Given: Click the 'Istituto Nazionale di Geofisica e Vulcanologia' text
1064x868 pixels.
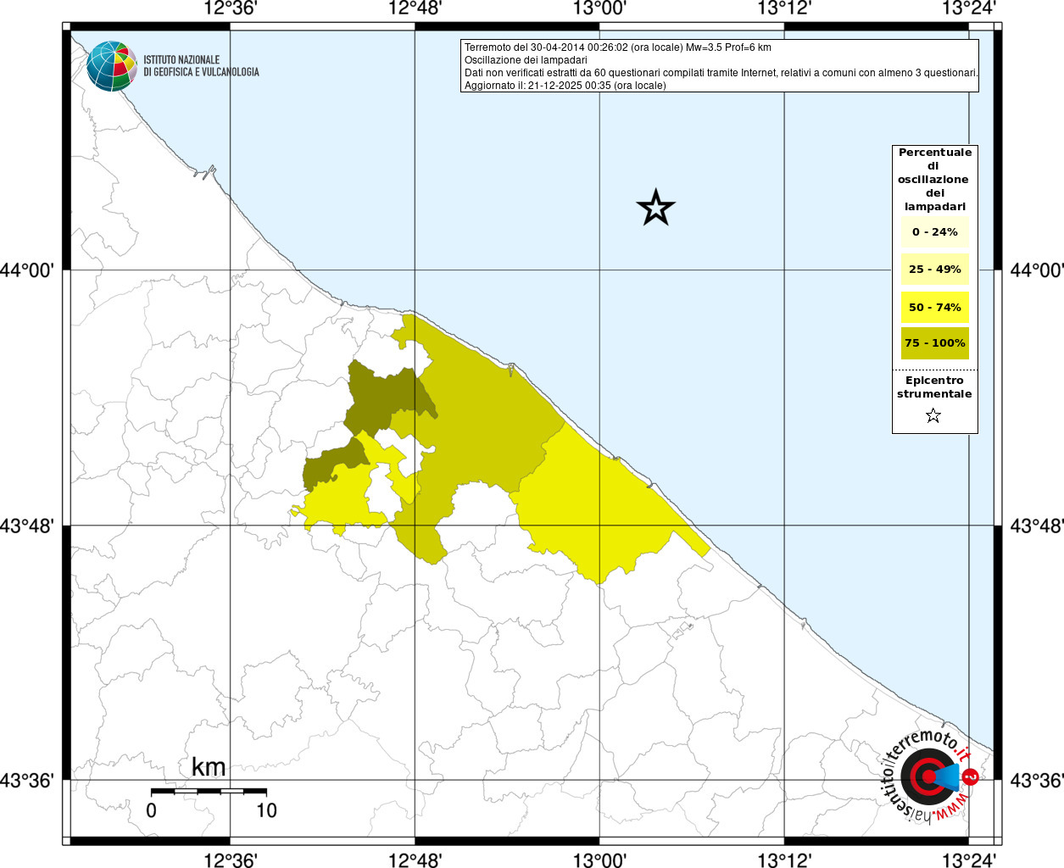Looking at the screenshot, I should tap(201, 66).
